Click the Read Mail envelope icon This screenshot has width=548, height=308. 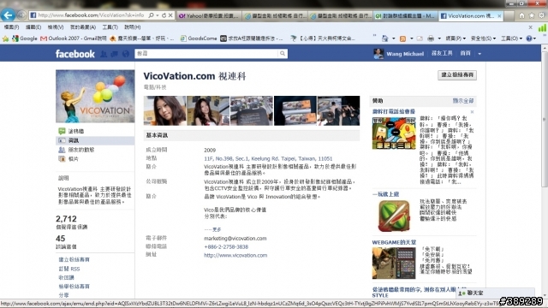click(420, 38)
